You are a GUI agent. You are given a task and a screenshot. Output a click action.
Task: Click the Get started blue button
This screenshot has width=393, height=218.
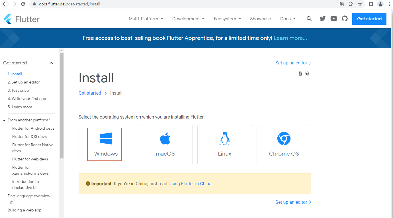tap(369, 19)
